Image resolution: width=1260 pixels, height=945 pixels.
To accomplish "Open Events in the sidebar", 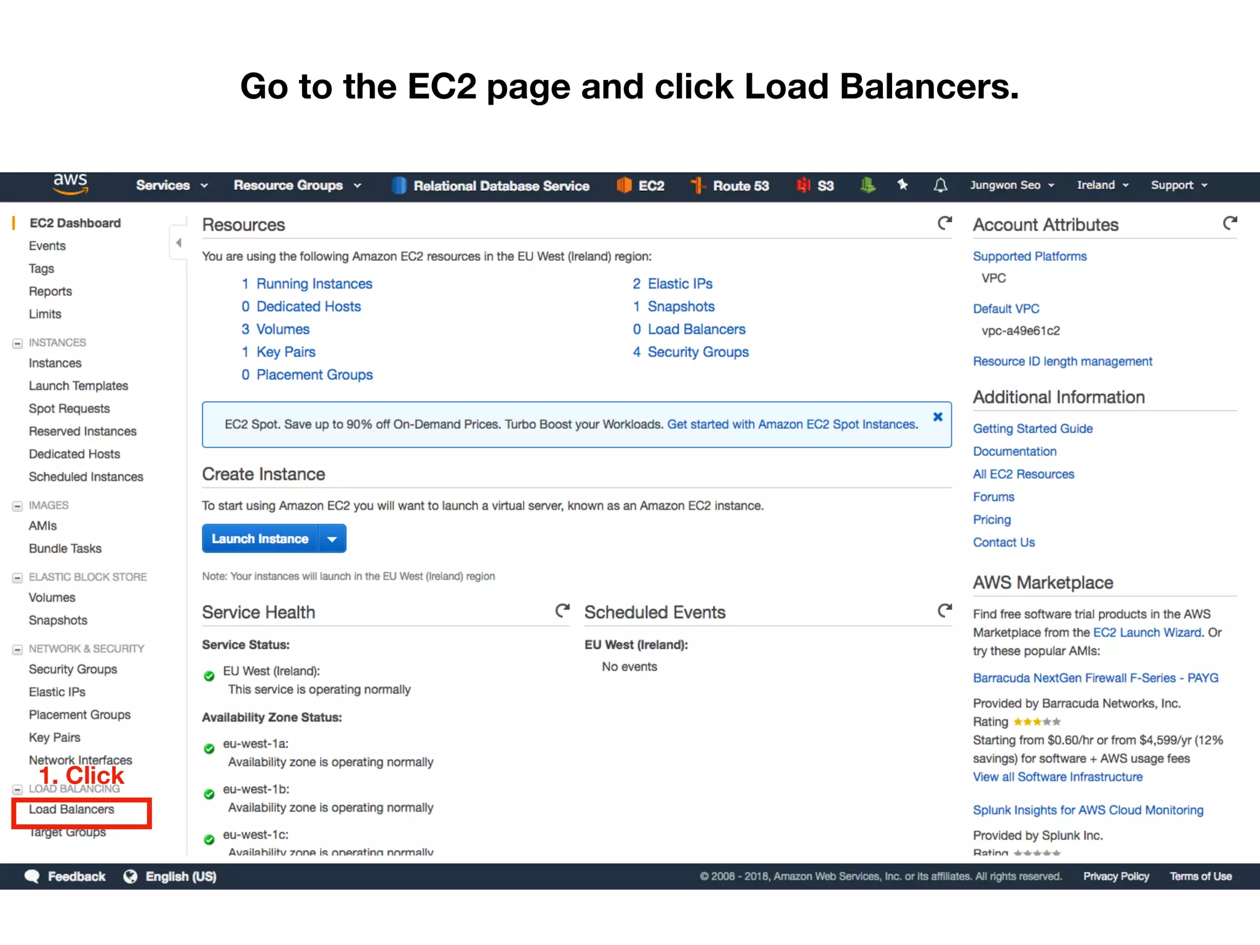I will point(47,245).
